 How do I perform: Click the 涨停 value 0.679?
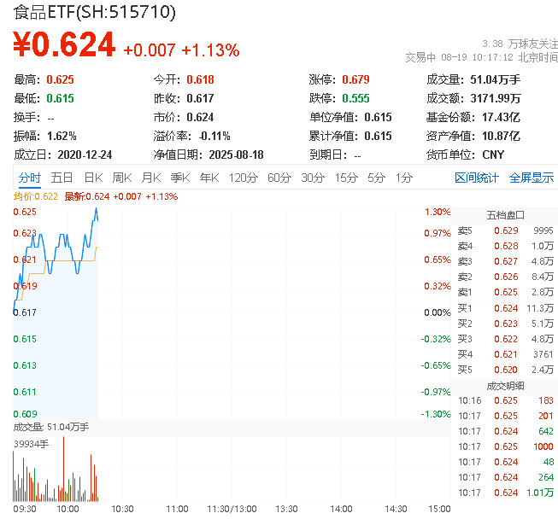pyautogui.click(x=355, y=79)
